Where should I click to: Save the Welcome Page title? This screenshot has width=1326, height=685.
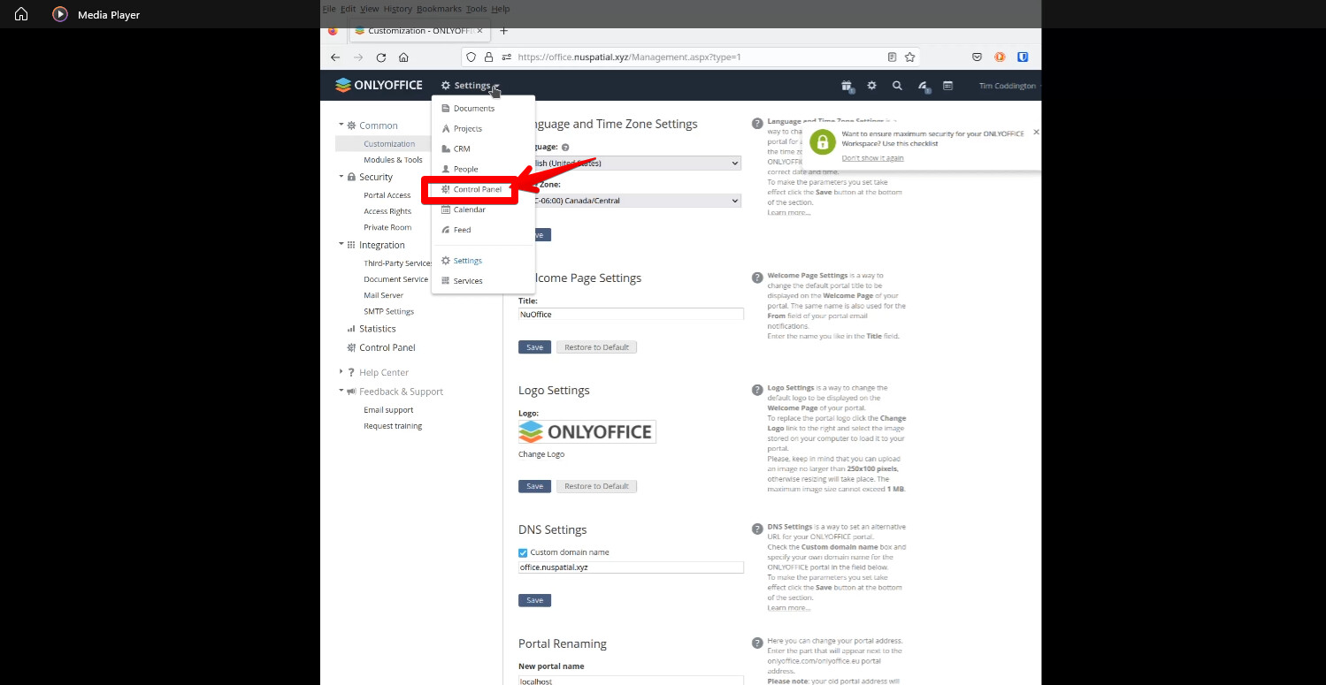[x=534, y=347]
